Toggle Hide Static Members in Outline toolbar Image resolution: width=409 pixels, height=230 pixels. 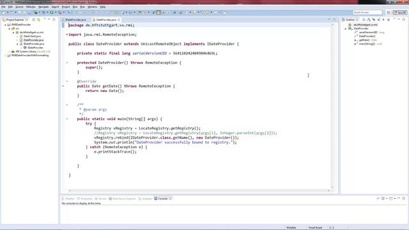(379, 20)
